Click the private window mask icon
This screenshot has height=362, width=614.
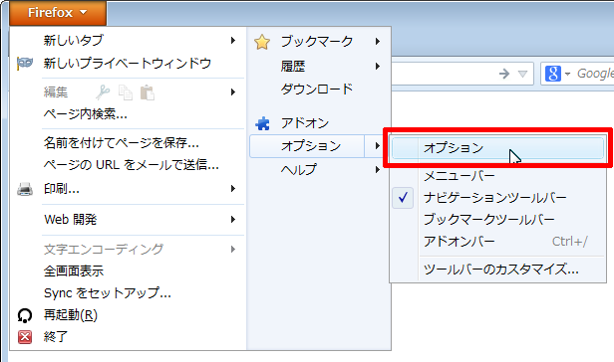tap(25, 63)
